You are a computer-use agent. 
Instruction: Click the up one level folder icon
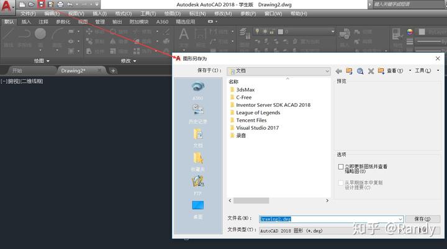click(x=349, y=71)
